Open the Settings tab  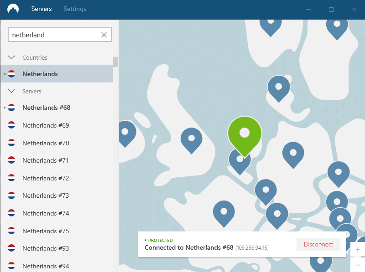[75, 9]
